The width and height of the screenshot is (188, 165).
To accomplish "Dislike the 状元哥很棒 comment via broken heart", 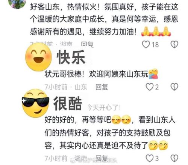I will 174,87.
